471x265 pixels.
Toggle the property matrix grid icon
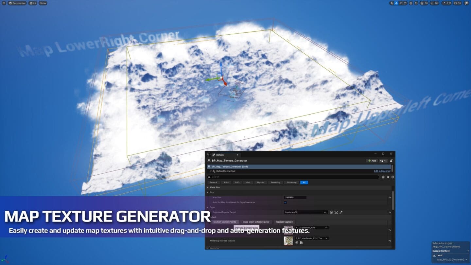click(x=383, y=177)
